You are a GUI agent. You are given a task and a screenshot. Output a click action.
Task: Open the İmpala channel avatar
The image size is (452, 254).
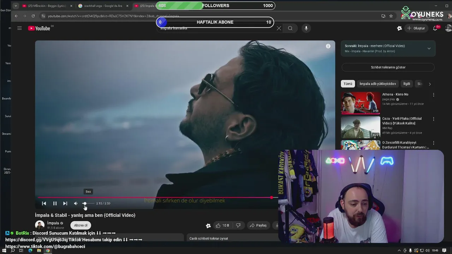(x=40, y=225)
